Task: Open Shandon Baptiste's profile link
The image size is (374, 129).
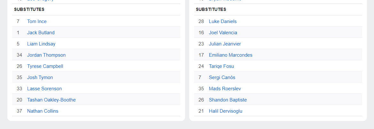Action: [228, 100]
